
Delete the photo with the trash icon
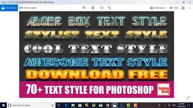click(93, 8)
